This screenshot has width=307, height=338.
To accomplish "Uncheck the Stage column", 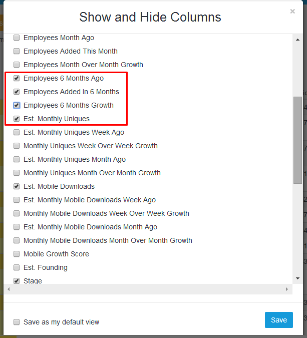I will click(17, 281).
